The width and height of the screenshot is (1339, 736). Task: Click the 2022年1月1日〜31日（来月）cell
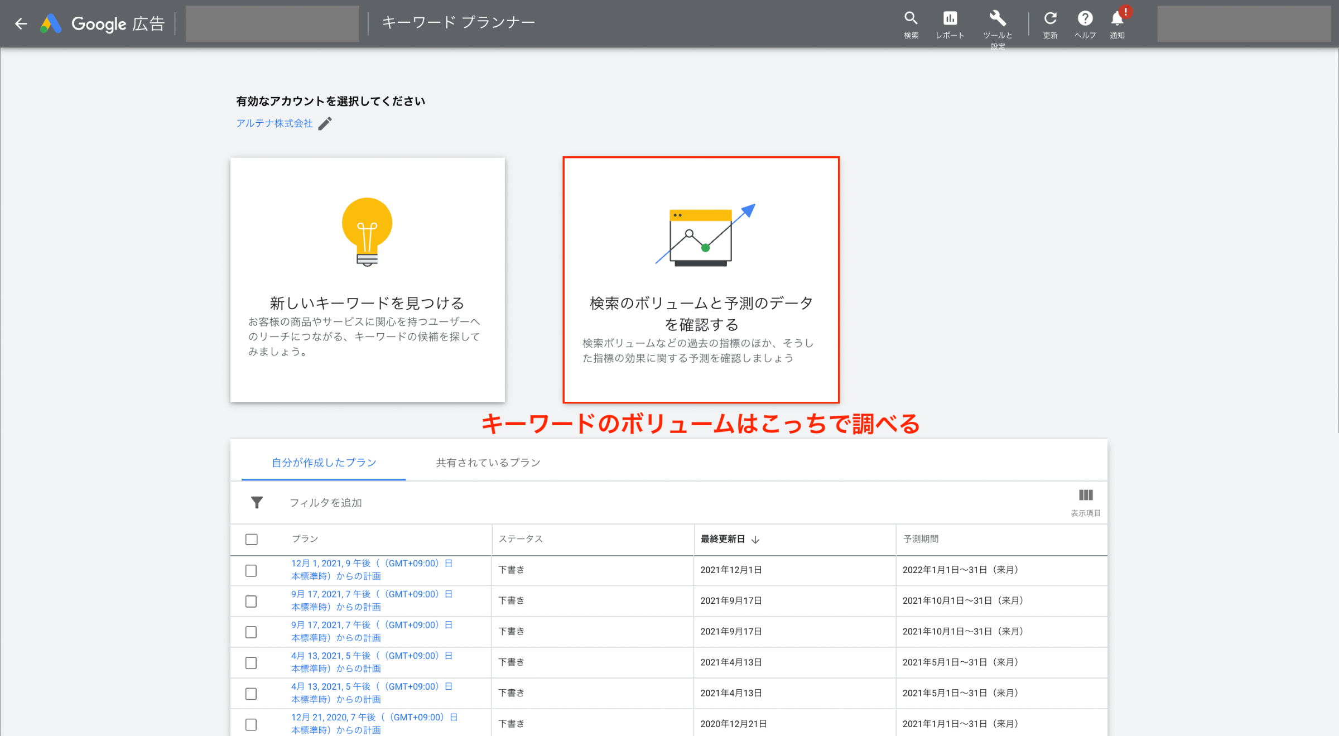click(x=961, y=570)
